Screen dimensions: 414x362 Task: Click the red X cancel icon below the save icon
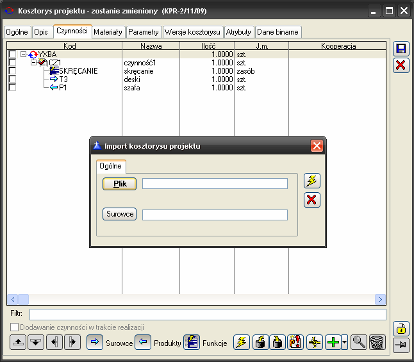401,65
